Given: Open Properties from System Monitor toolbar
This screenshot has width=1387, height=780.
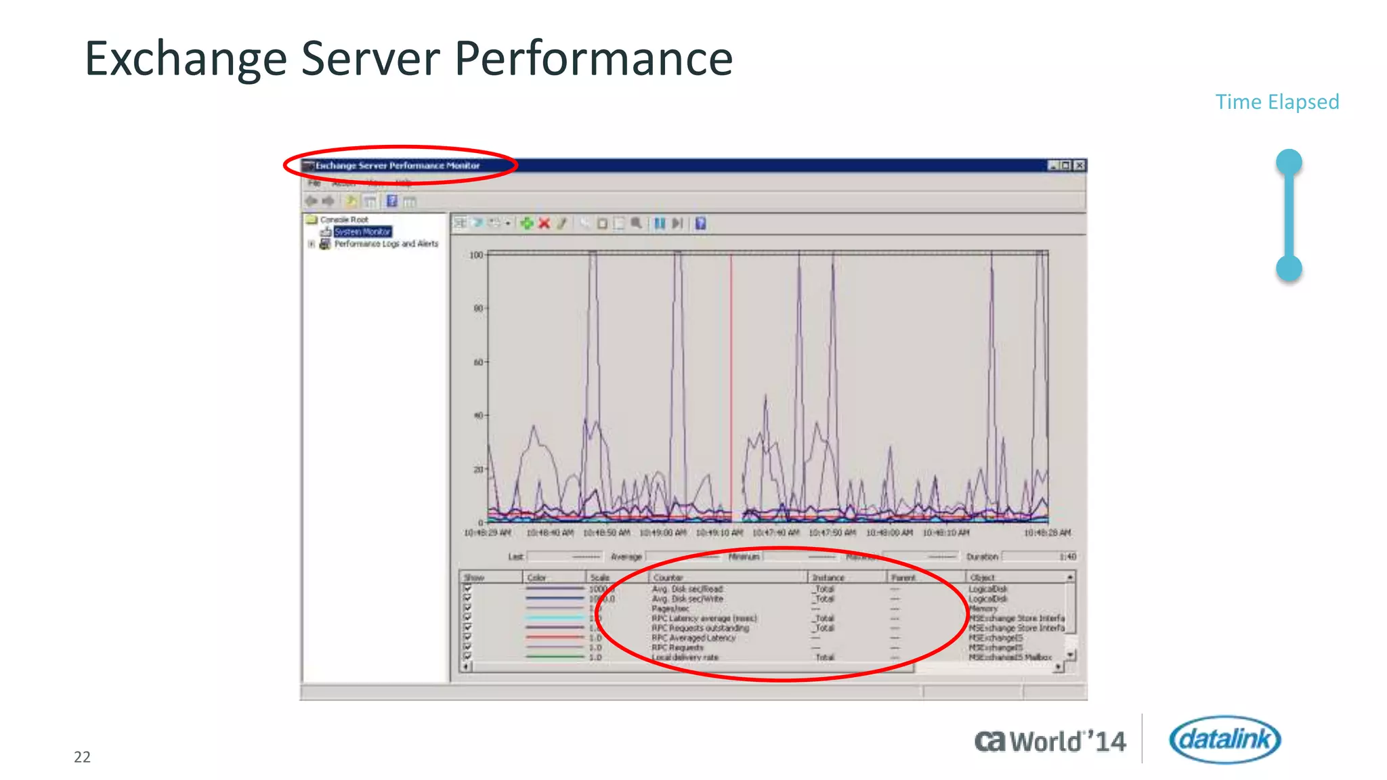Looking at the screenshot, I should click(618, 223).
